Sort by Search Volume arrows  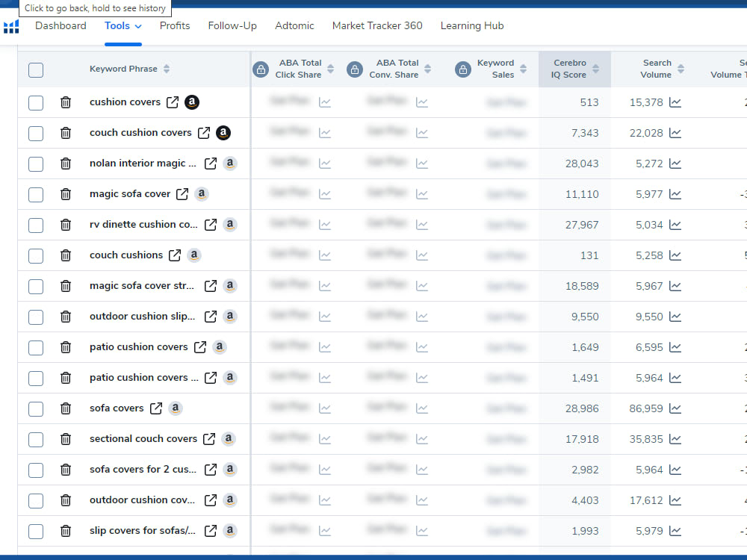pyautogui.click(x=681, y=69)
